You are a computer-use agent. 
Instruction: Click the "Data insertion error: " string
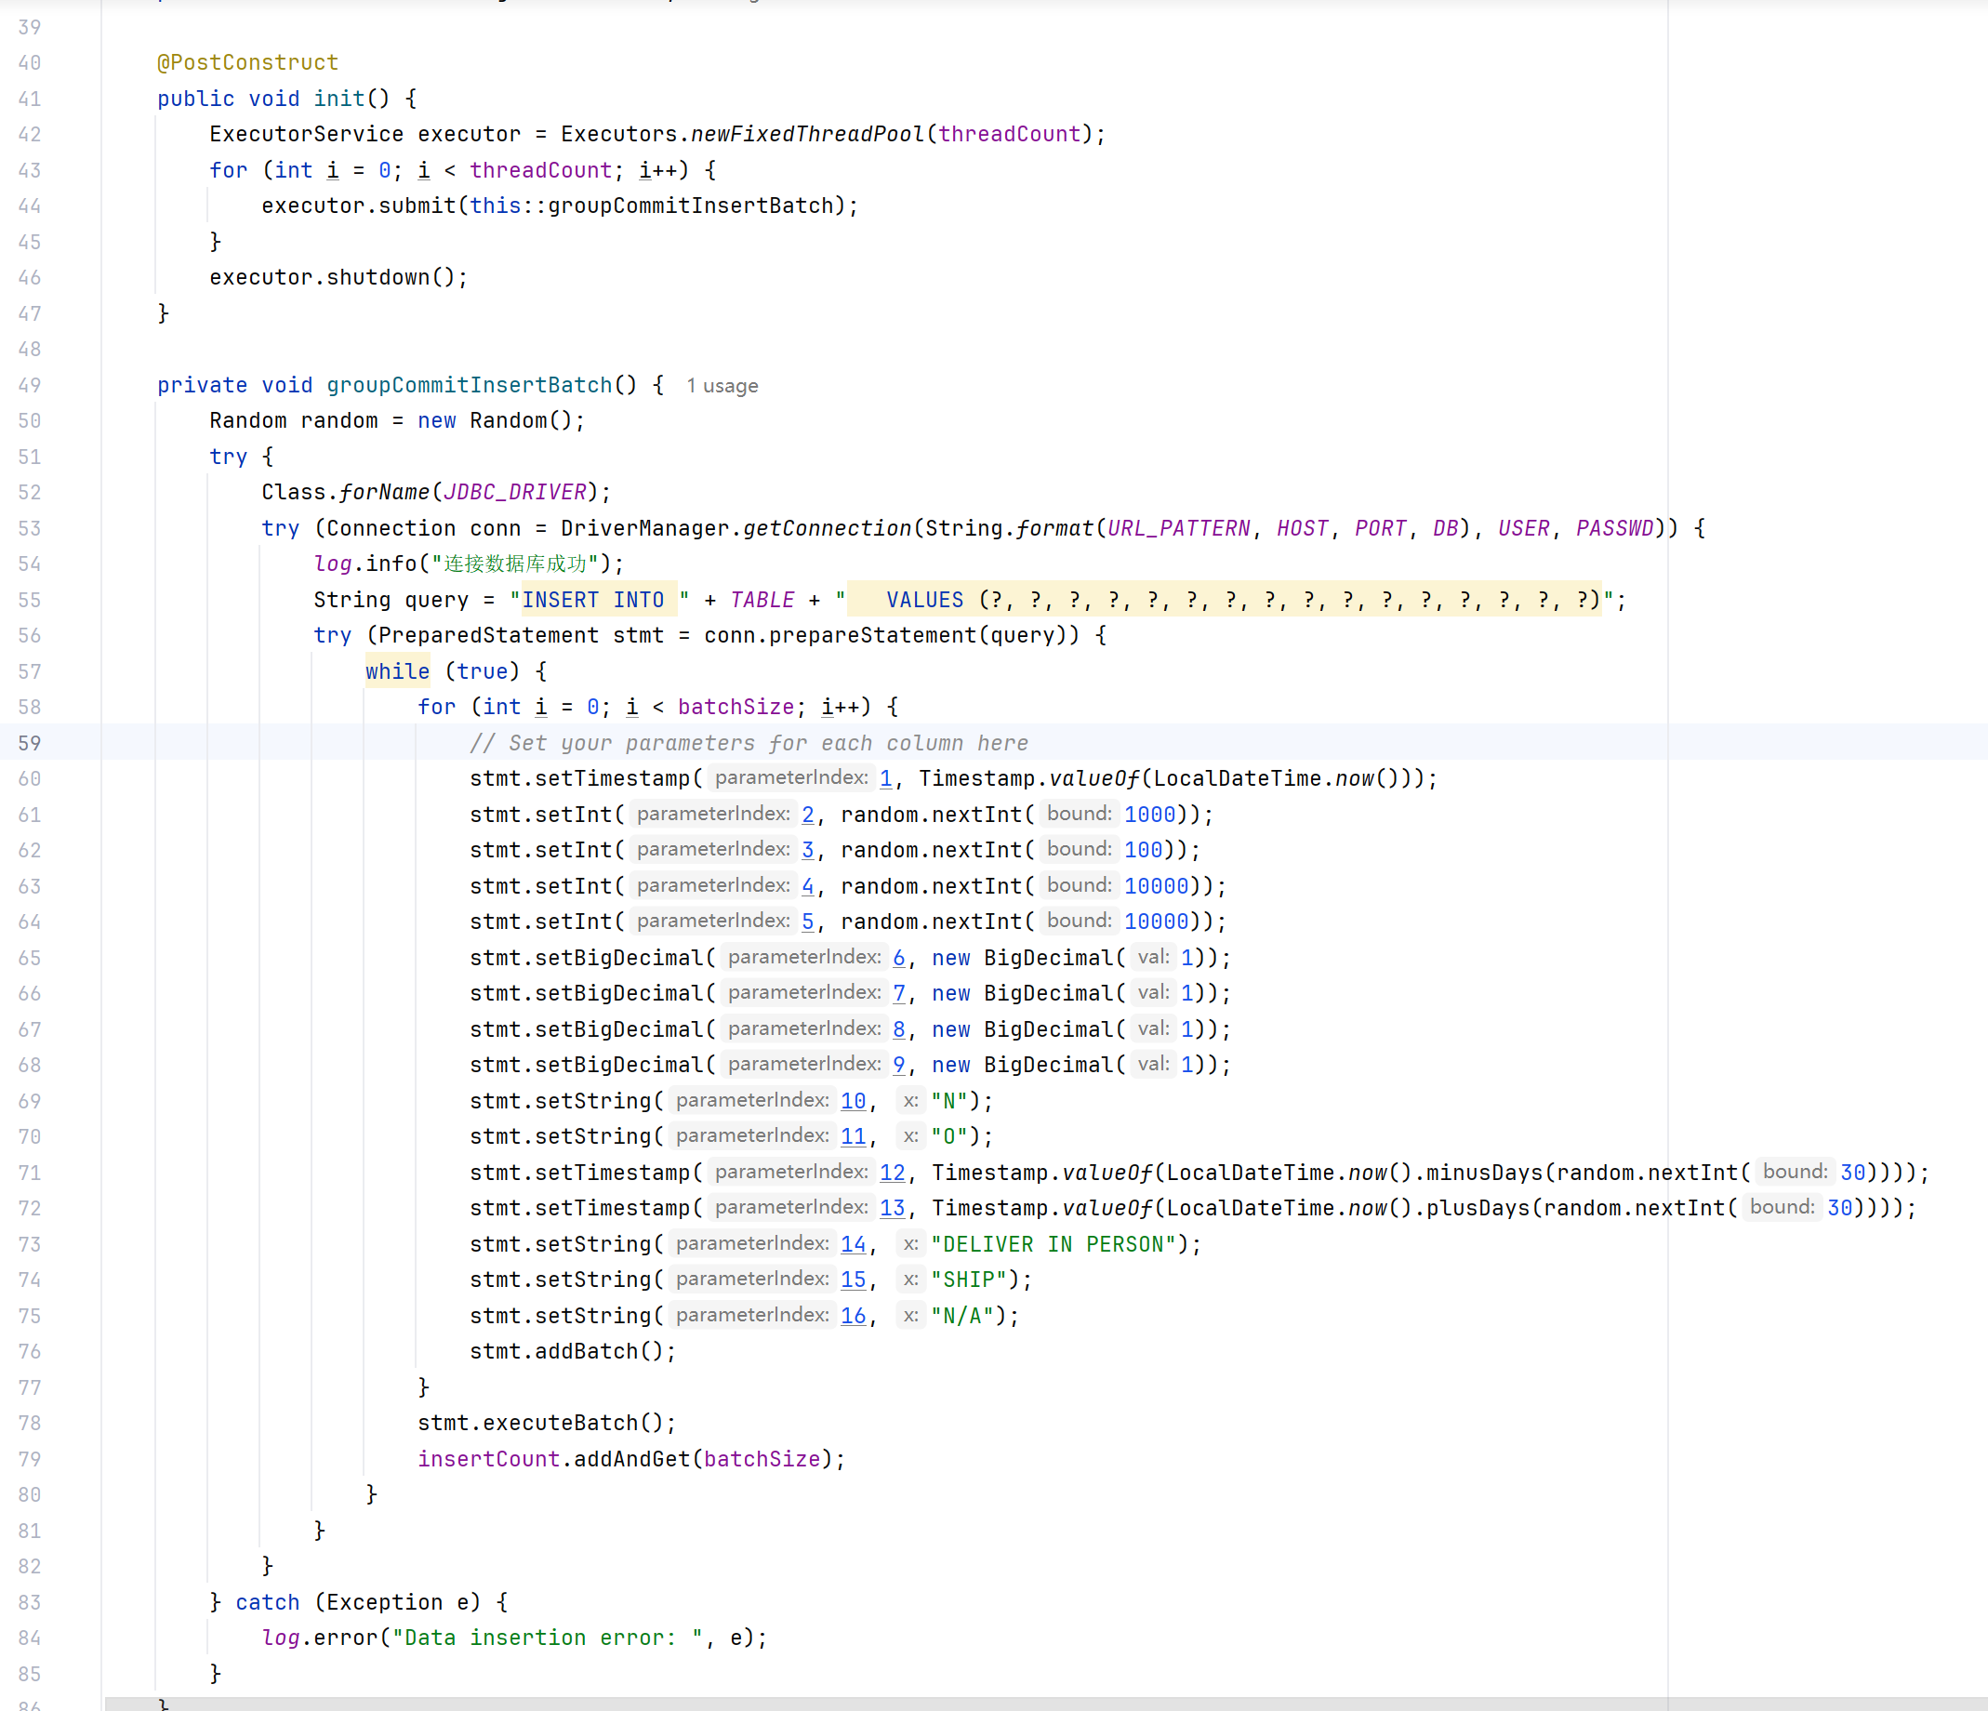[548, 1638]
